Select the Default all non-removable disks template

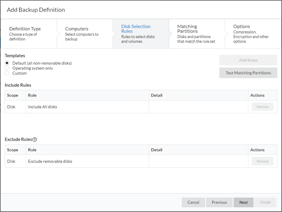[x=7, y=63]
